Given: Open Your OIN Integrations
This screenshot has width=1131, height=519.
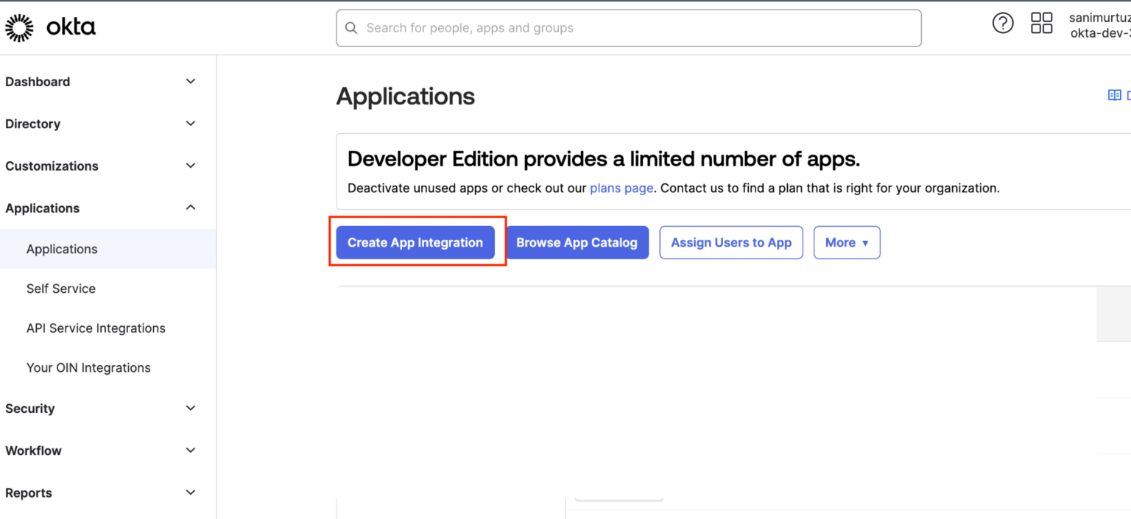Looking at the screenshot, I should 88,367.
